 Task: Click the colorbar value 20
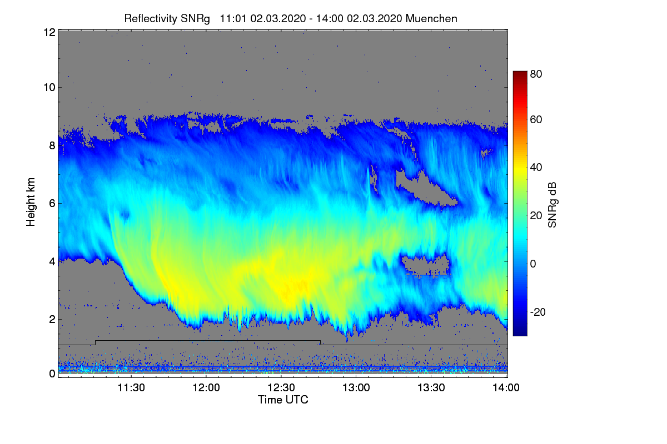click(536, 216)
